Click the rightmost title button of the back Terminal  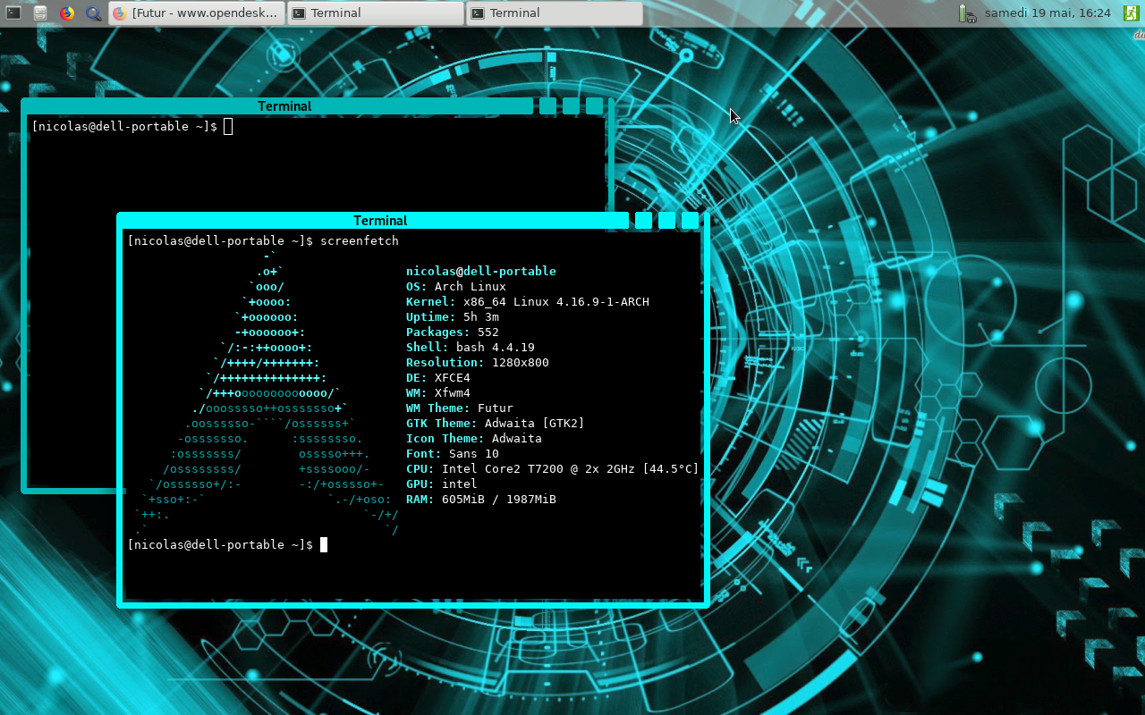594,106
